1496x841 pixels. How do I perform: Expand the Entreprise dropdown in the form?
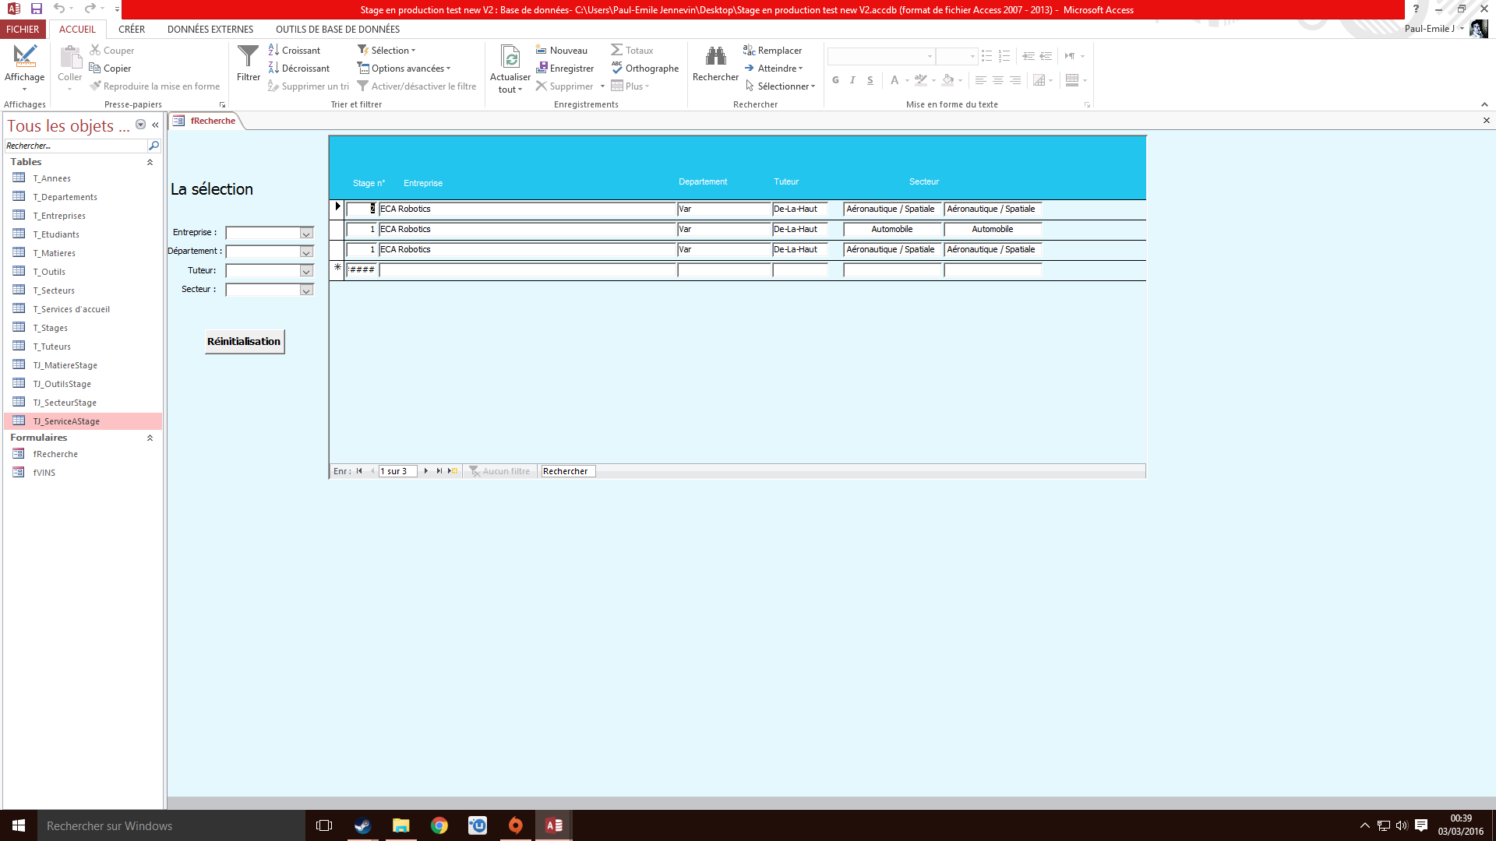[305, 232]
